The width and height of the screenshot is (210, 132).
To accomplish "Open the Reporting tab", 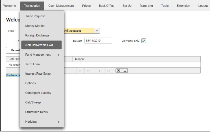I will (146, 6).
